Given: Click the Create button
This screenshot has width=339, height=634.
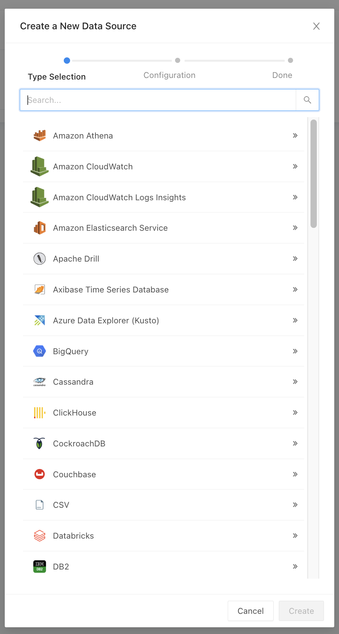Looking at the screenshot, I should tap(301, 611).
